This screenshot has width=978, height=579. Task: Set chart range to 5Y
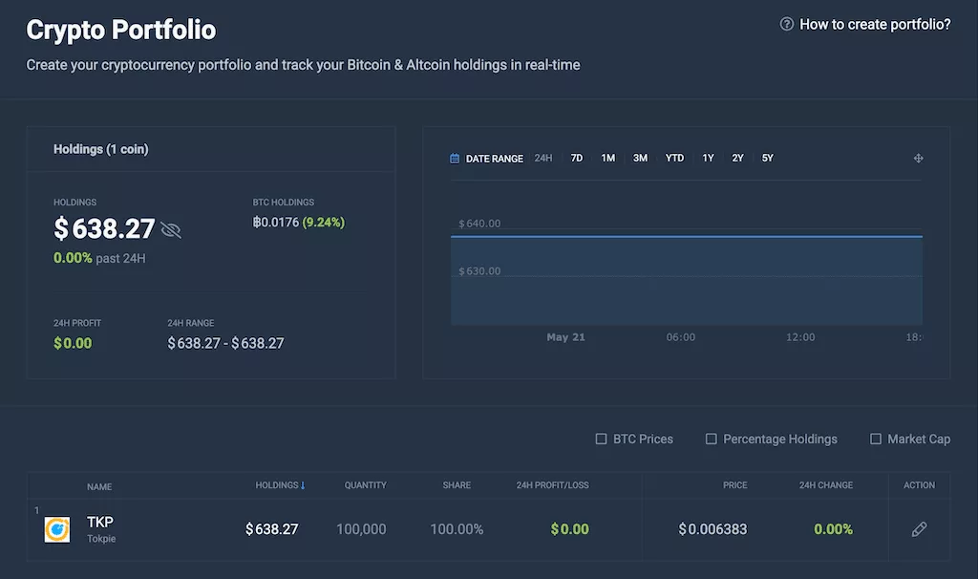tap(767, 158)
